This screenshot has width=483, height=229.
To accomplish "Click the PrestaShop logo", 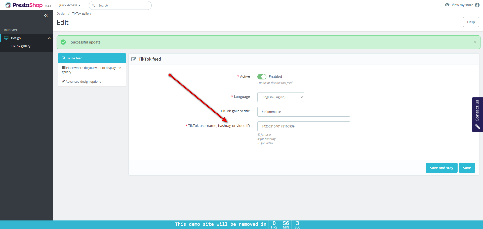I will click(x=24, y=5).
